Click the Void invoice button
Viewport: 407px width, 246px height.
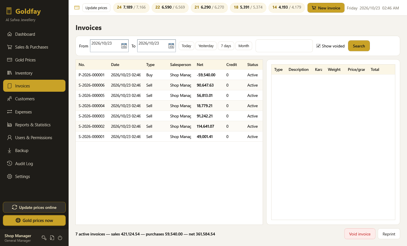360,234
